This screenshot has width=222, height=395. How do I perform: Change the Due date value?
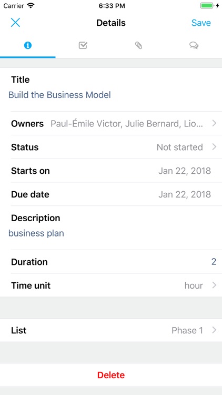click(x=185, y=194)
